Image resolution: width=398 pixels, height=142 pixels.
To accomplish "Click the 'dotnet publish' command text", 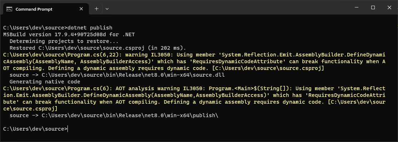I will [x=90, y=27].
